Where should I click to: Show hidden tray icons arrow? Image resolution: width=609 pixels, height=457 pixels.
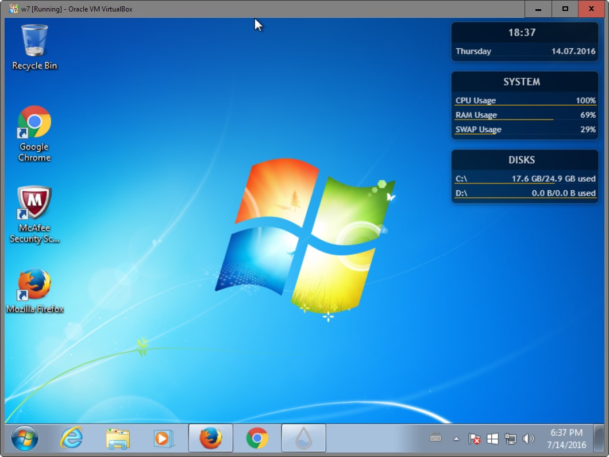456,439
